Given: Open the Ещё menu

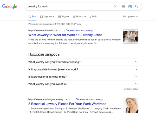Looking at the screenshot, I should (93, 17).
